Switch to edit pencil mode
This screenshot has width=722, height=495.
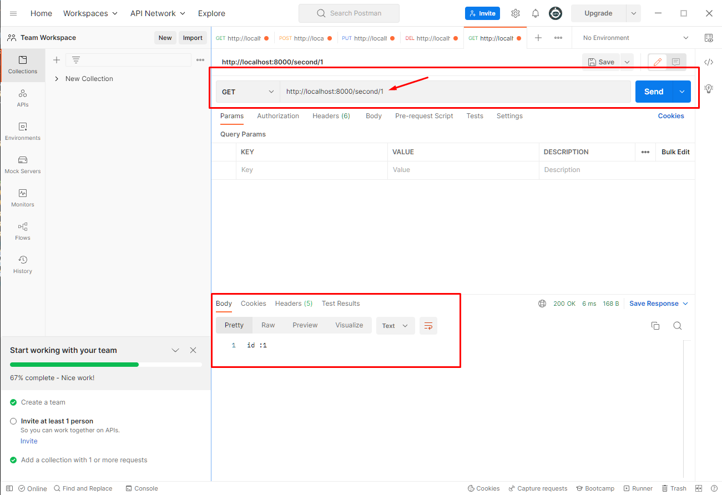coord(658,62)
